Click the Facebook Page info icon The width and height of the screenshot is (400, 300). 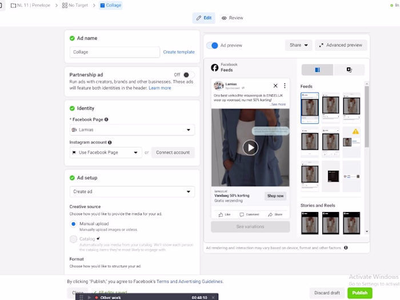tap(106, 119)
